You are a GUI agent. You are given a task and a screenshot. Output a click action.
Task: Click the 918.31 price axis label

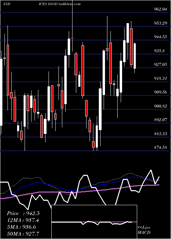(160, 79)
